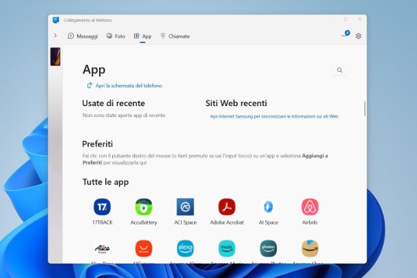Click 'Non sono state aperte app di recente' text
This screenshot has height=278, width=417.
coord(124,115)
